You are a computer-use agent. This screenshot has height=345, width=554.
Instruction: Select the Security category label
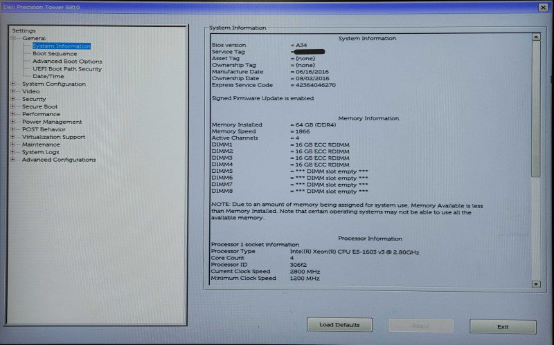pos(34,99)
